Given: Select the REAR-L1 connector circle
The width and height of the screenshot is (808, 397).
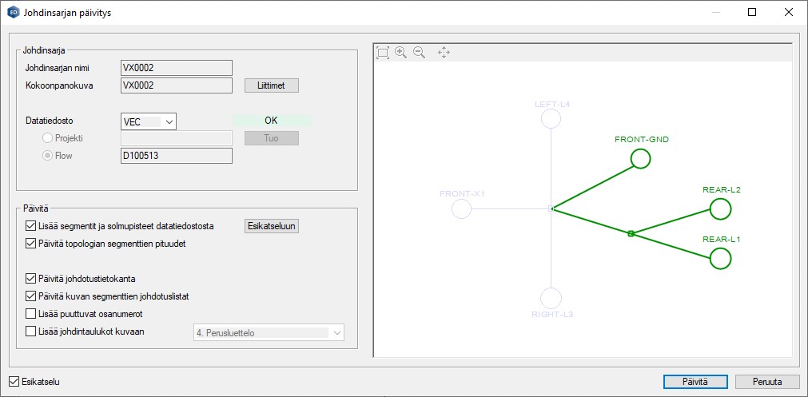Looking at the screenshot, I should click(721, 258).
